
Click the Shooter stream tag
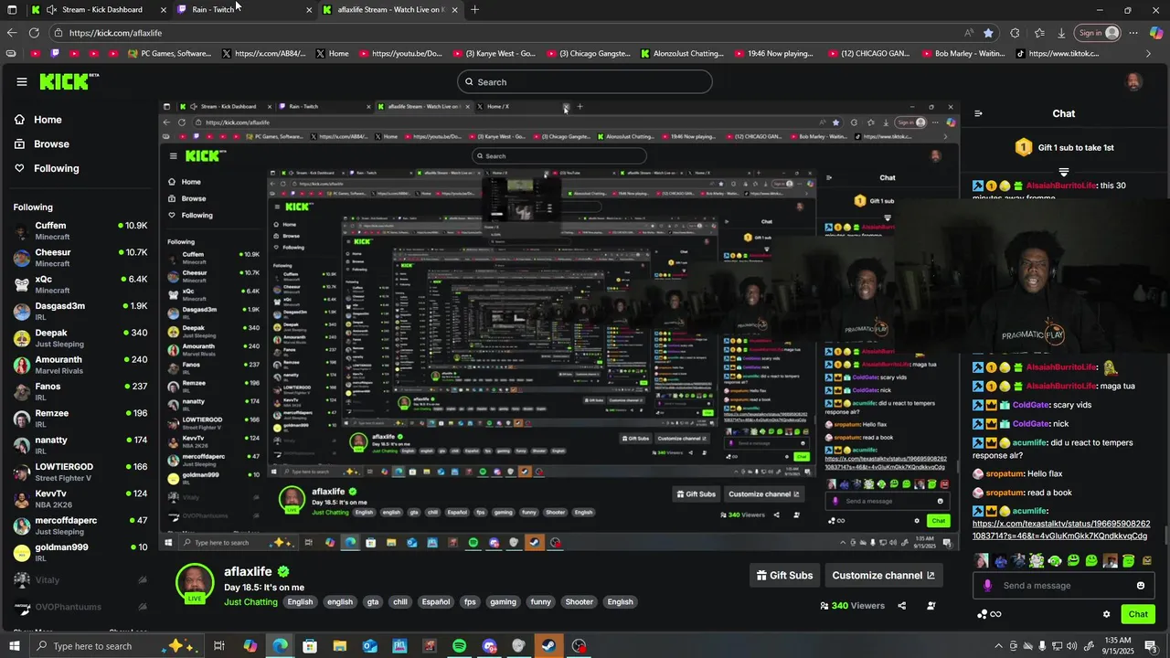pyautogui.click(x=579, y=602)
